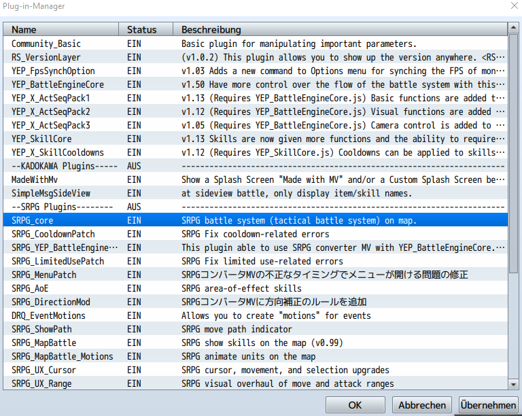Click description 'SRPG Fix limited use-related errors'
The image size is (522, 416).
tap(262, 261)
